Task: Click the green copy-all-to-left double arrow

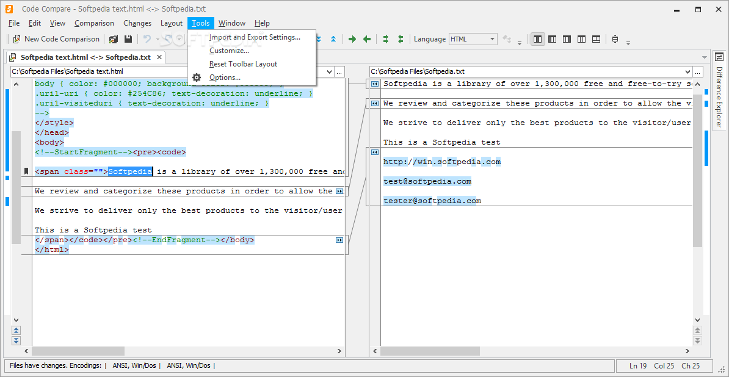Action: tap(401, 39)
